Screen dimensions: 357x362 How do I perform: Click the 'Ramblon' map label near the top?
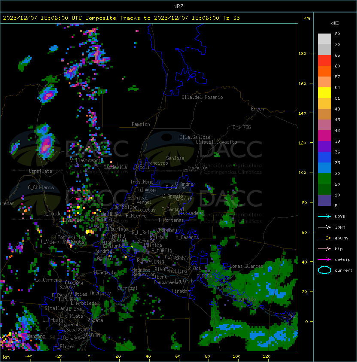pos(141,124)
